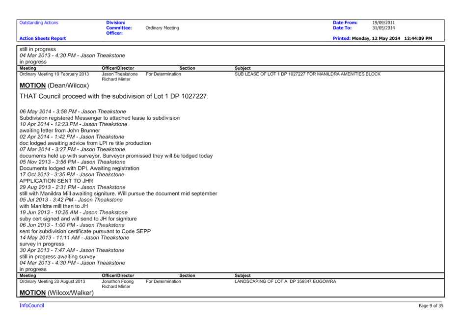Click the MOTION (Wilcox/Walker) heading
461x326 pixels.
[56, 293]
